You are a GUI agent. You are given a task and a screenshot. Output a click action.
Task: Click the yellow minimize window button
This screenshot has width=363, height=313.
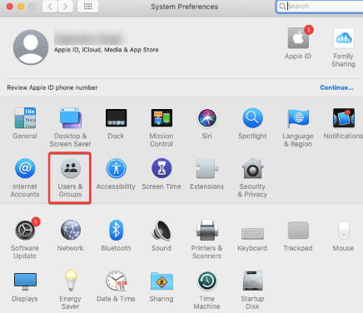(x=21, y=7)
